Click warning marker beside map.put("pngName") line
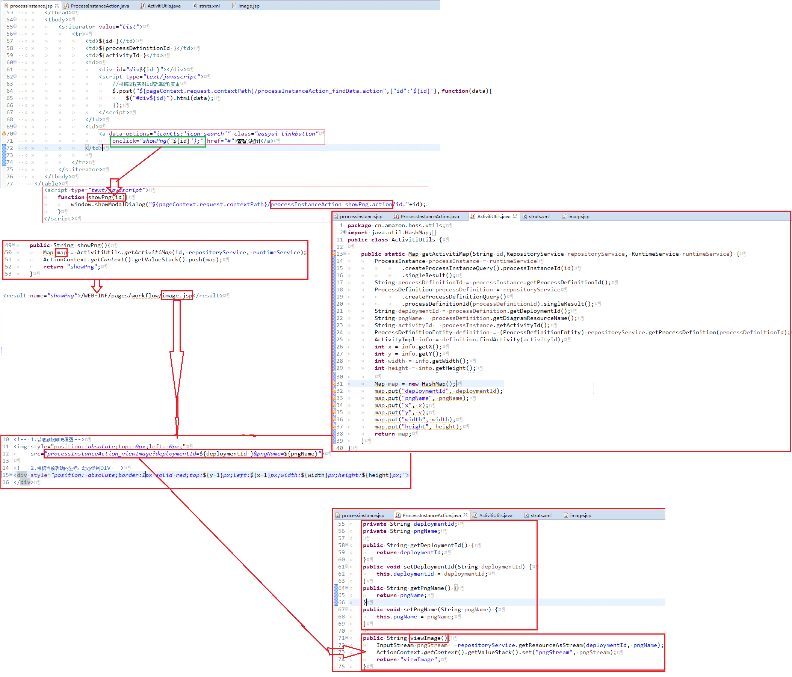 (334, 398)
